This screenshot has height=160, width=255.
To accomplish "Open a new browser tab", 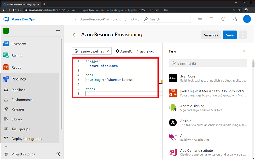I will [44, 4].
